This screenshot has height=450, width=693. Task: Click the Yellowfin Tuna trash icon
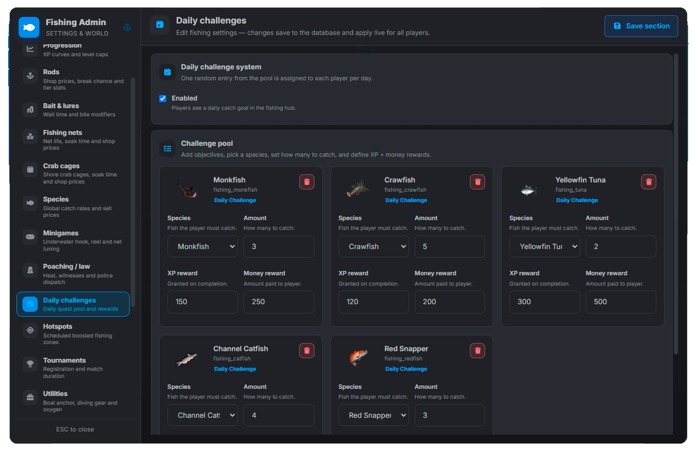coord(649,182)
